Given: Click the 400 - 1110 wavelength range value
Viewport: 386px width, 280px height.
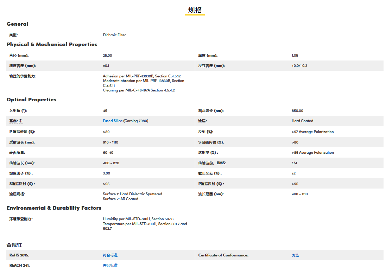Looking at the screenshot, I should click(x=299, y=194).
